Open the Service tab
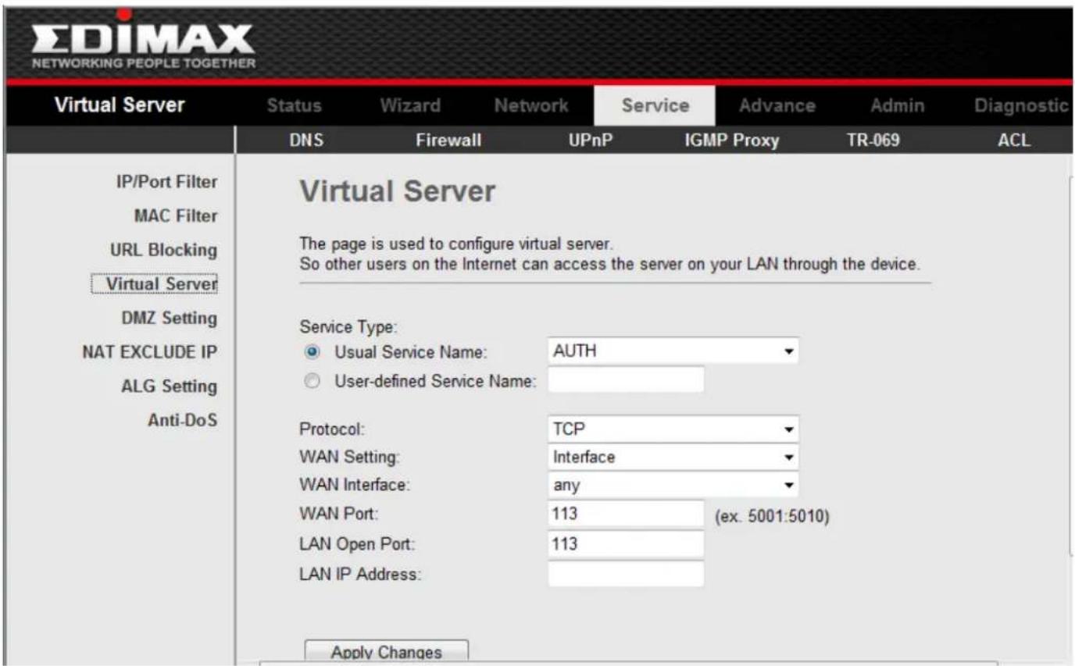Viewport: 1075px width, 666px height. click(655, 105)
